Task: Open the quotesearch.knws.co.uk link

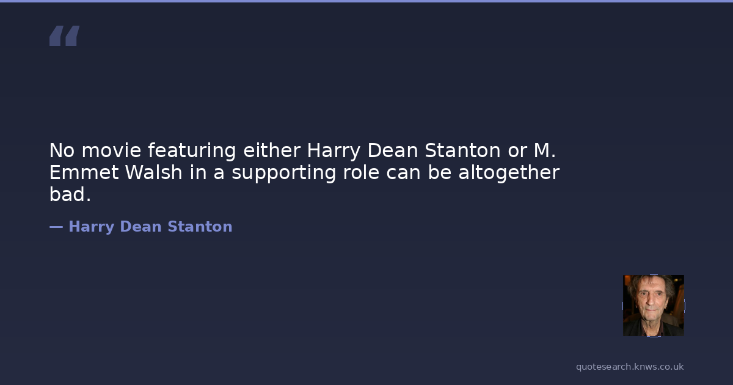Action: (x=629, y=367)
